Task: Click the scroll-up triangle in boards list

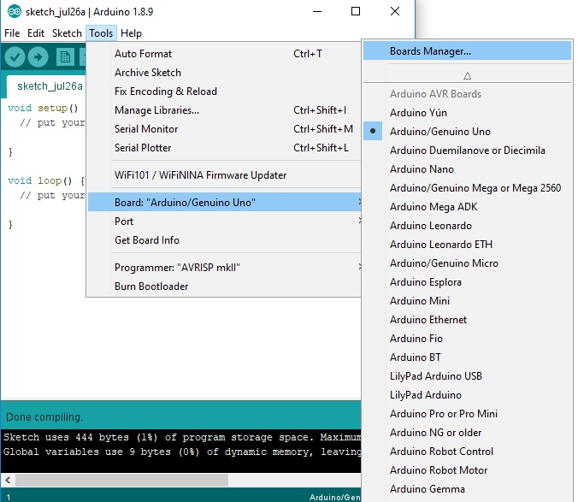Action: tap(467, 76)
